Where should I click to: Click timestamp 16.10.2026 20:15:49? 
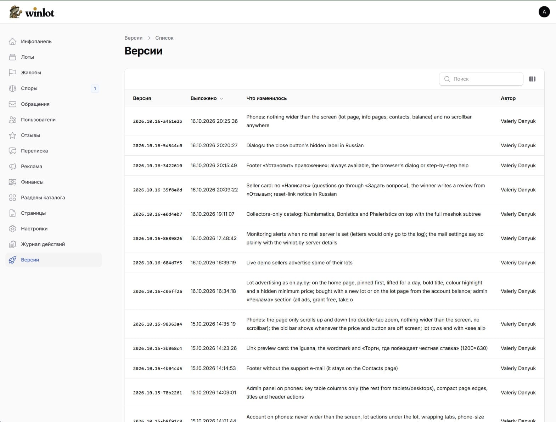pyautogui.click(x=214, y=166)
